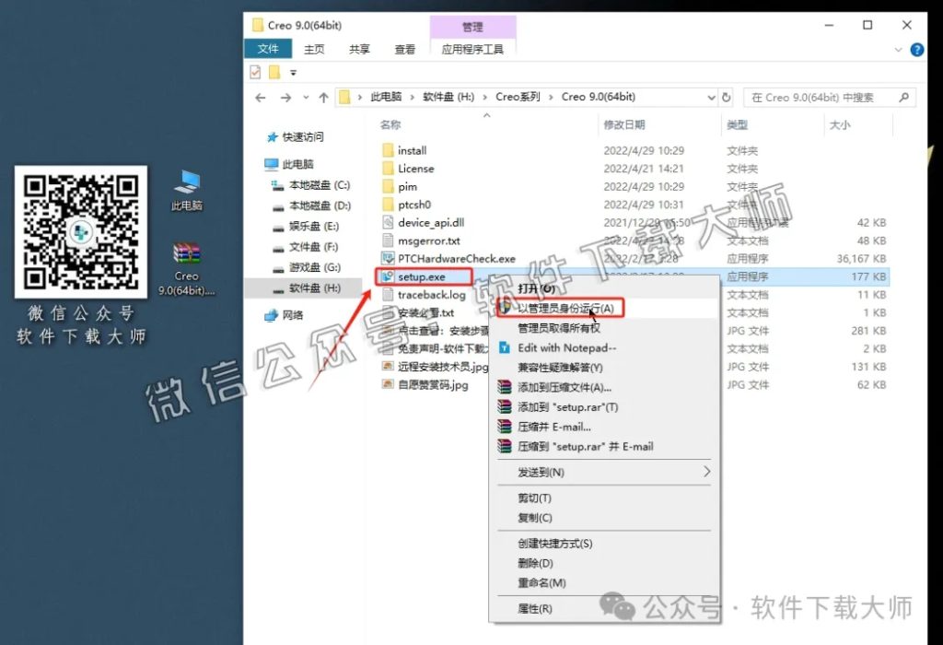Switch to the 共享 tab
The height and width of the screenshot is (645, 943).
tap(359, 50)
